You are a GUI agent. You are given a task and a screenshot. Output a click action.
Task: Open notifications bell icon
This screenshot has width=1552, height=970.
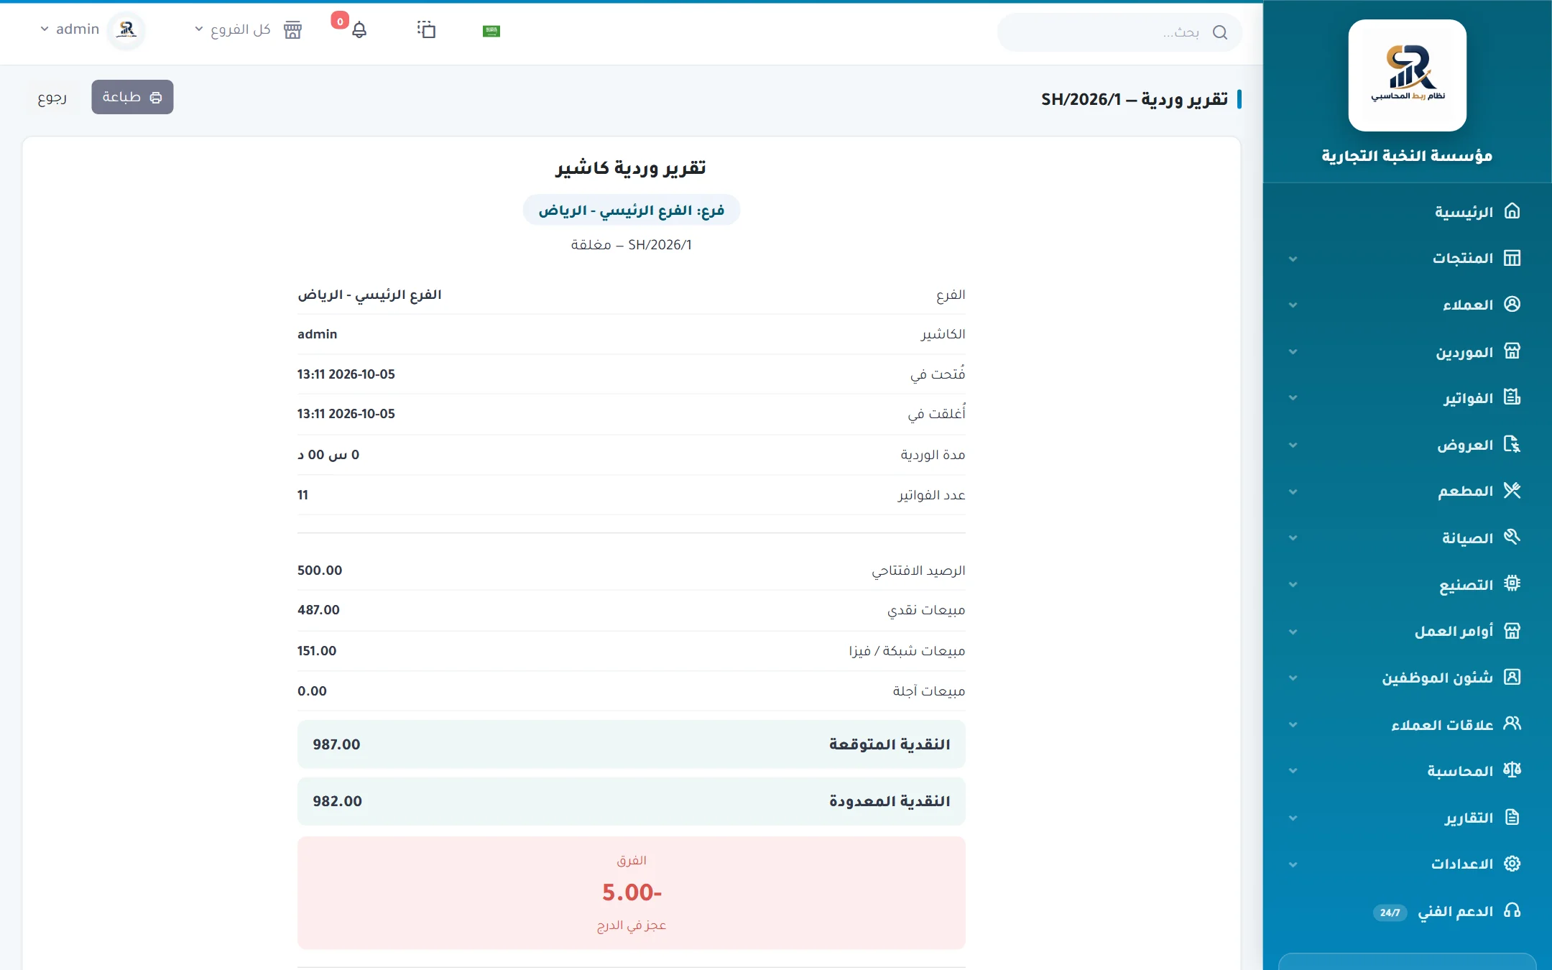[359, 30]
